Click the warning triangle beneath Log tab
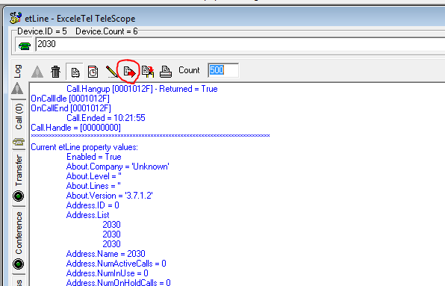The image size is (445, 286). click(x=17, y=89)
